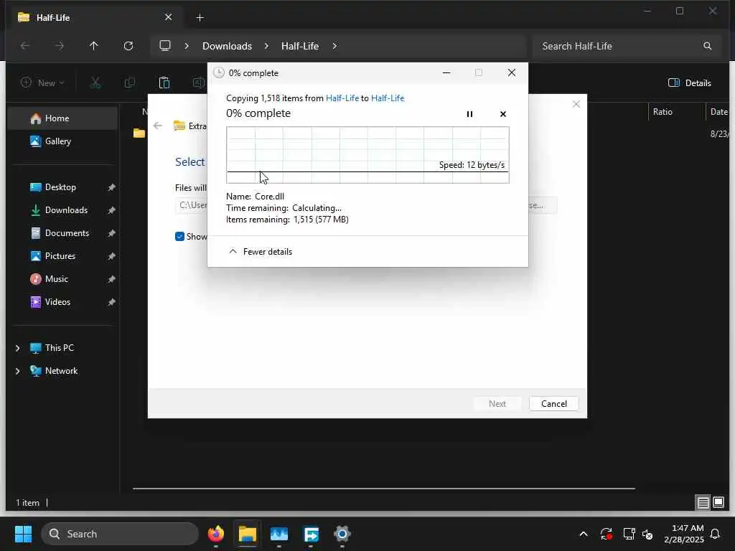Refresh the Half-Life folder view
Screen dimensions: 735x551
(x=128, y=46)
